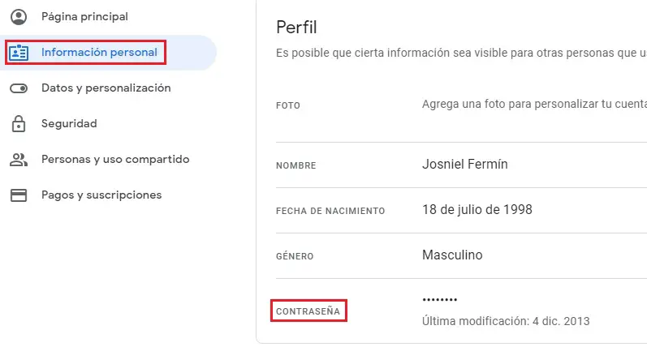
Task: Click the masked password dots
Action: (440, 300)
